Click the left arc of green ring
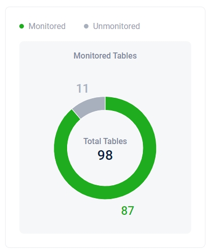Screen dimensions: 210x252 pyautogui.click(x=61, y=148)
